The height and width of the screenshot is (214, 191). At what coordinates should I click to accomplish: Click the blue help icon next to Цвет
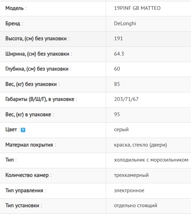click(x=23, y=130)
